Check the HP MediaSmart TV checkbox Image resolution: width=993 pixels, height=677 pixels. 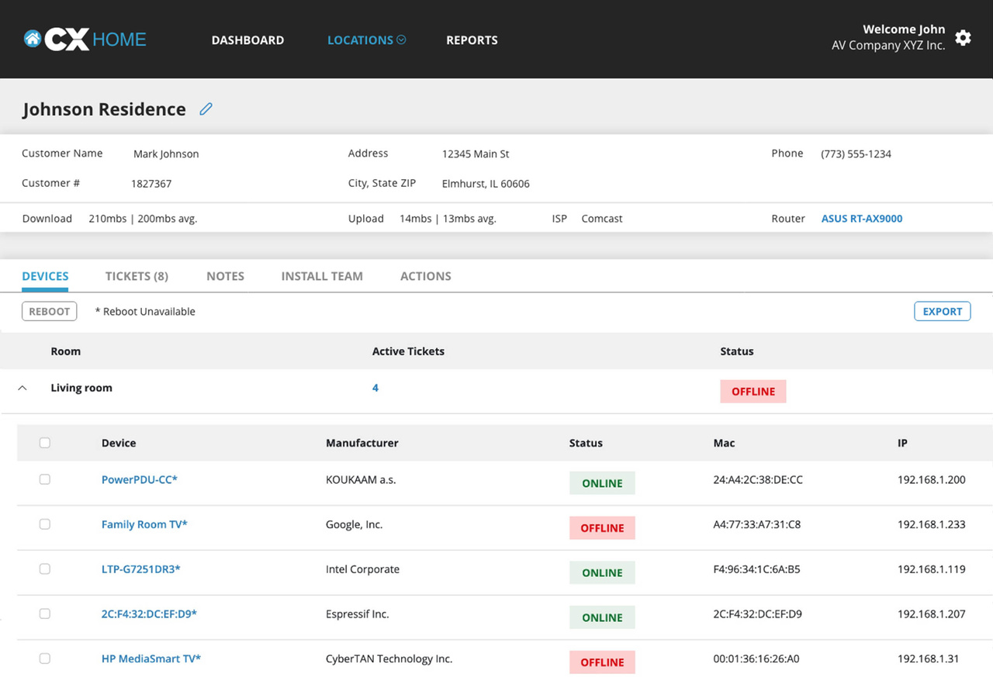tap(45, 659)
